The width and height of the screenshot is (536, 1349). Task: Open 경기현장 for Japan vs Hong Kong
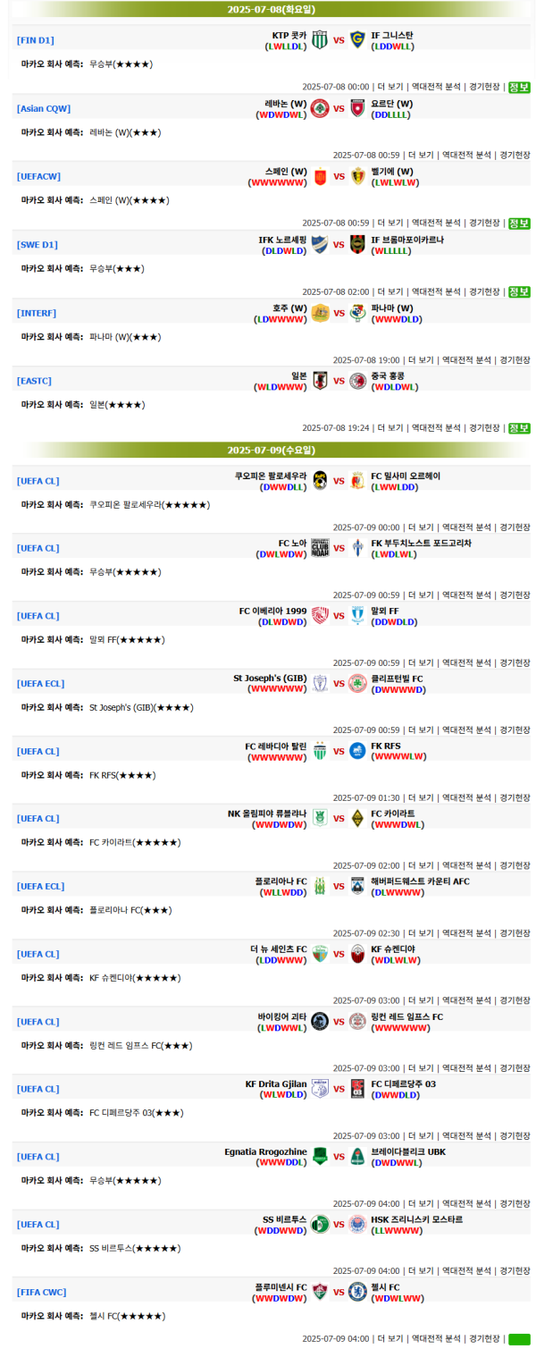[x=484, y=428]
